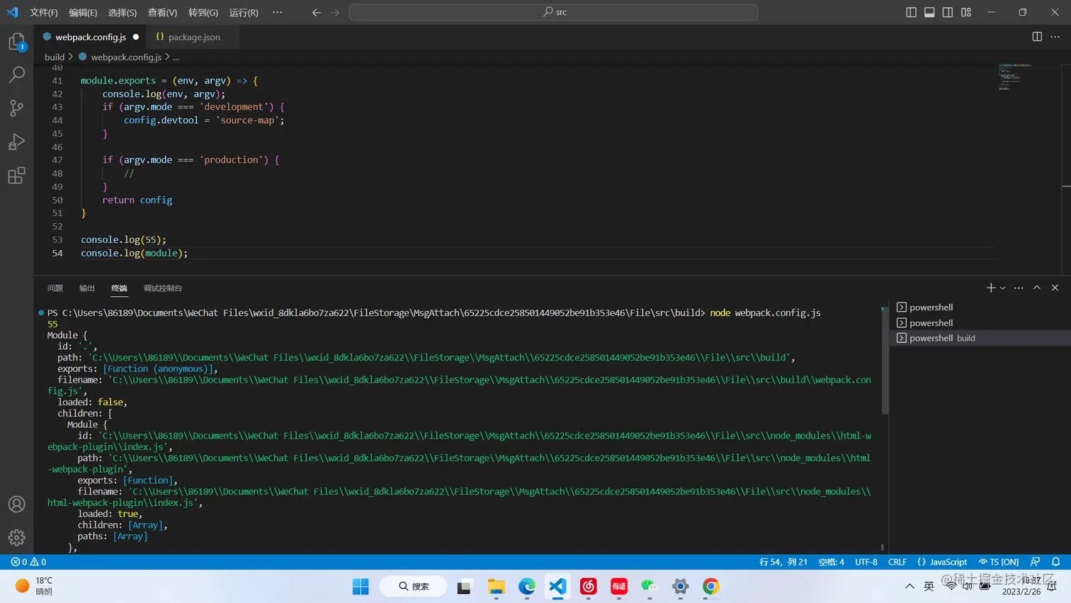The image size is (1071, 603).
Task: Open File Explorer from the taskbar
Action: 496,586
